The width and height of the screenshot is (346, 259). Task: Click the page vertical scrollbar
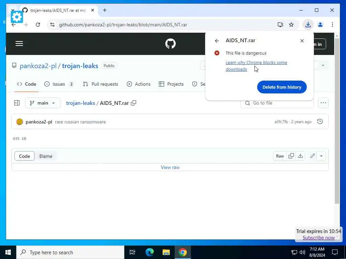(x=337, y=121)
